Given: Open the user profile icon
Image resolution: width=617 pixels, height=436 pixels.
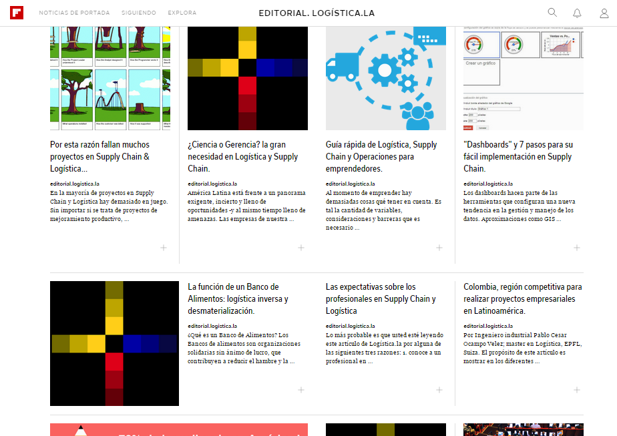Looking at the screenshot, I should pos(603,13).
